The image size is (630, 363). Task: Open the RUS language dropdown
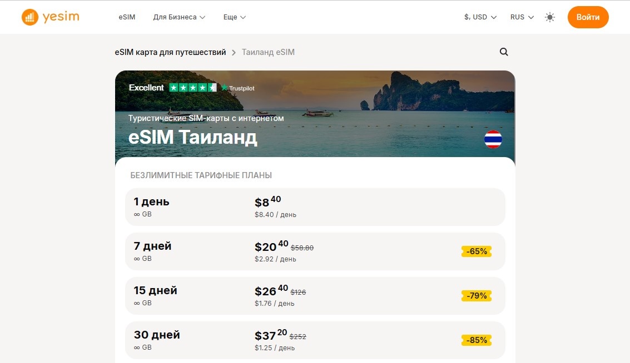click(x=522, y=17)
